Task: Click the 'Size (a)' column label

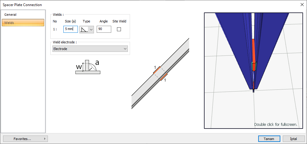Action: click(70, 21)
